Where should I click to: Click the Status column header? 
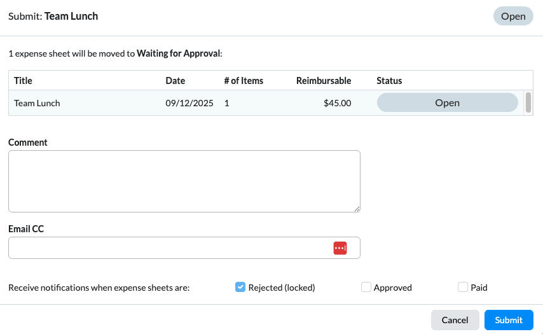[389, 81]
